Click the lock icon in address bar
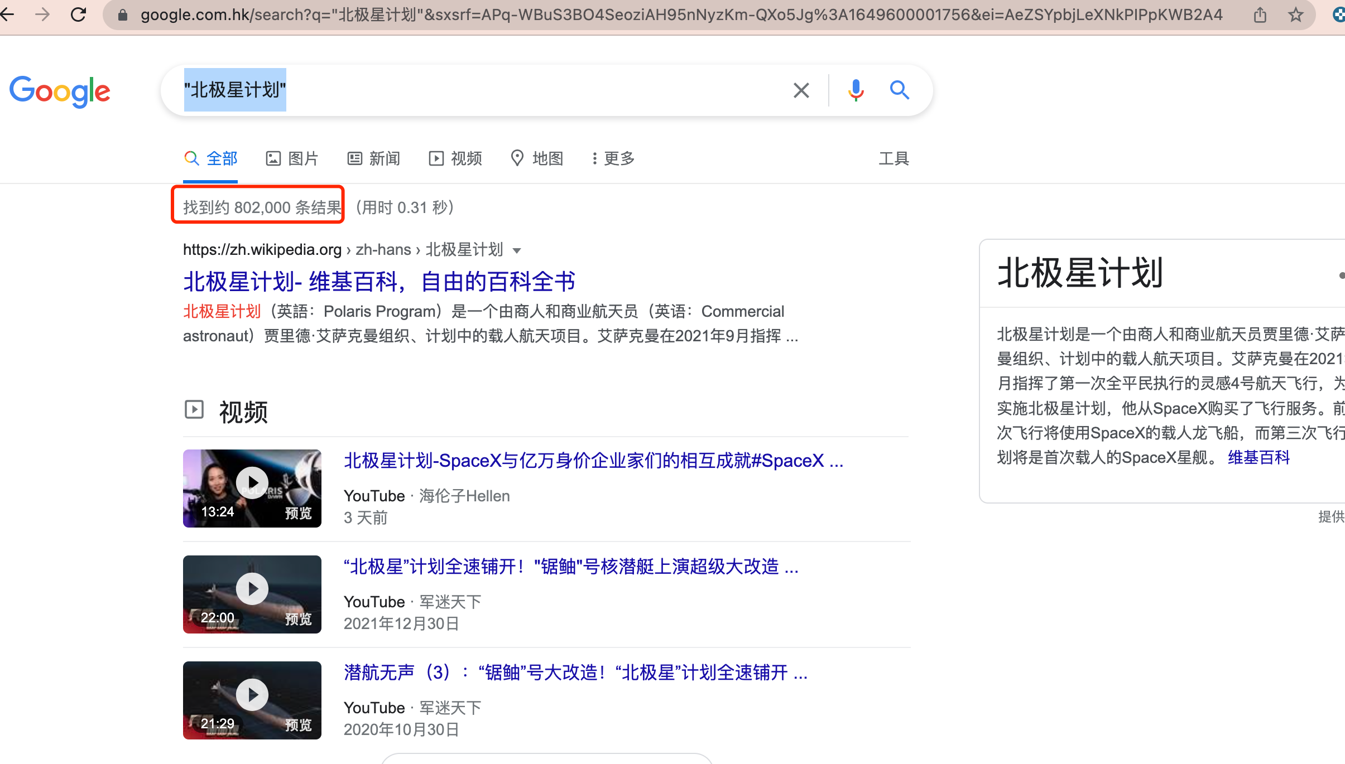Image resolution: width=1345 pixels, height=764 pixels. click(x=123, y=15)
